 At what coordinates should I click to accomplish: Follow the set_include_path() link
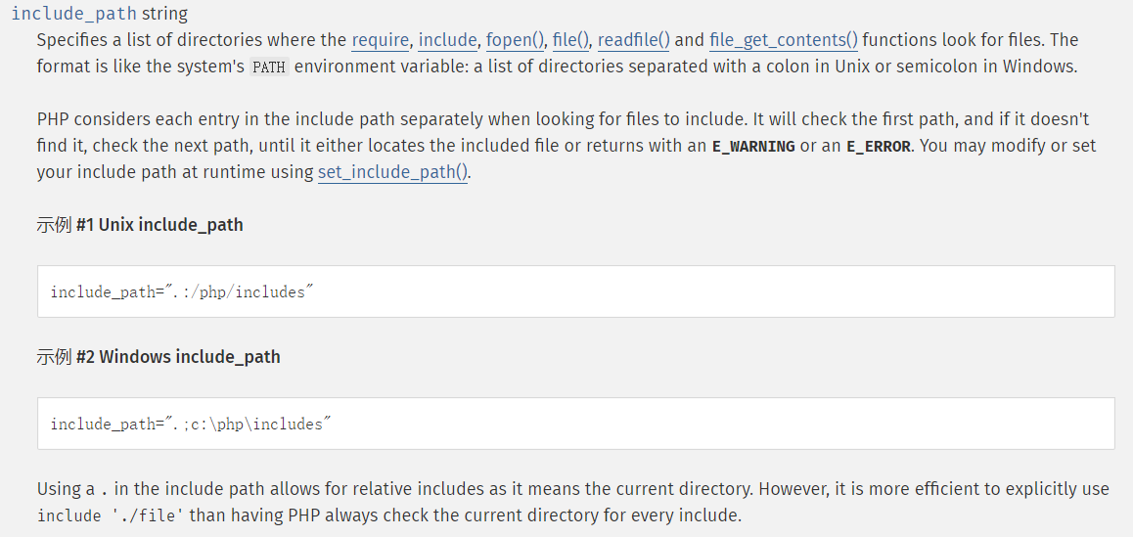[x=393, y=173]
